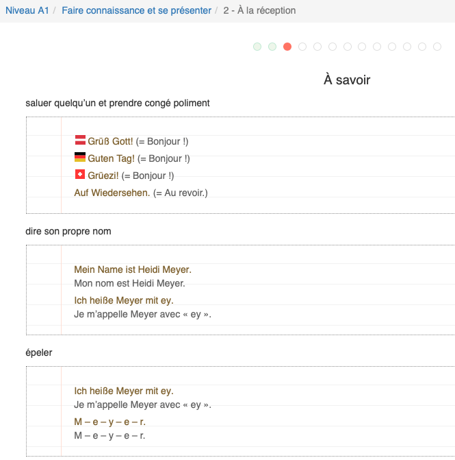The image size is (455, 460).
Task: Open Faire connaissance et se présenter breadcrumb
Action: [136, 11]
